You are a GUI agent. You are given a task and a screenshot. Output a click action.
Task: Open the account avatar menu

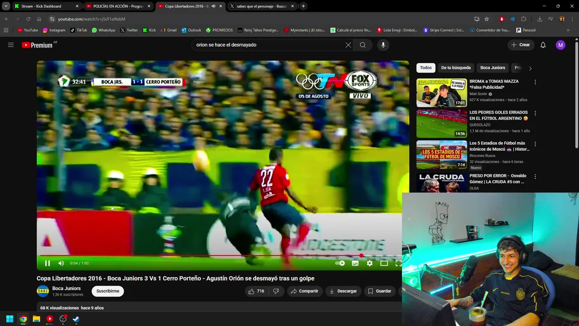click(560, 45)
